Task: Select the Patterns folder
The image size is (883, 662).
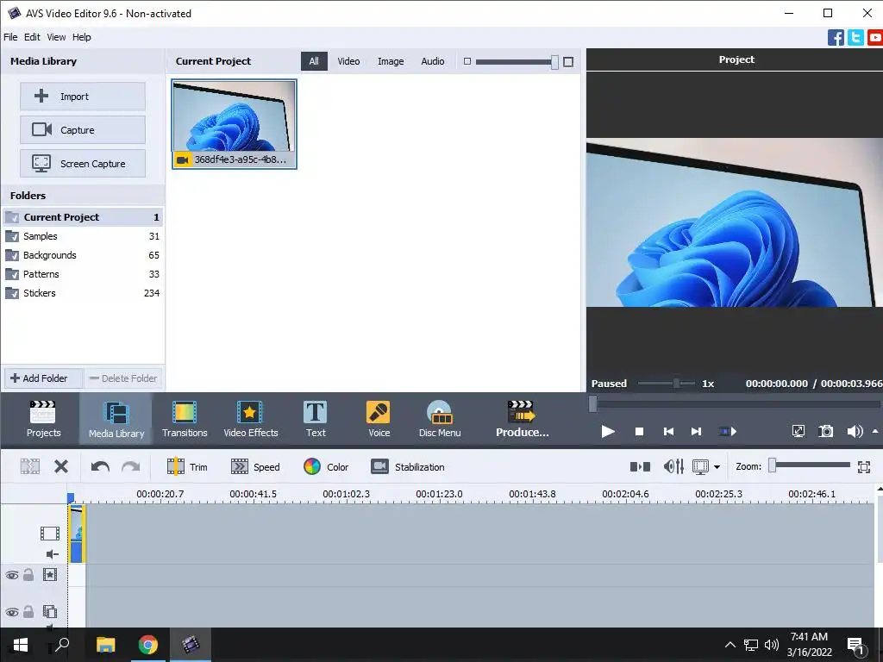Action: (x=83, y=274)
